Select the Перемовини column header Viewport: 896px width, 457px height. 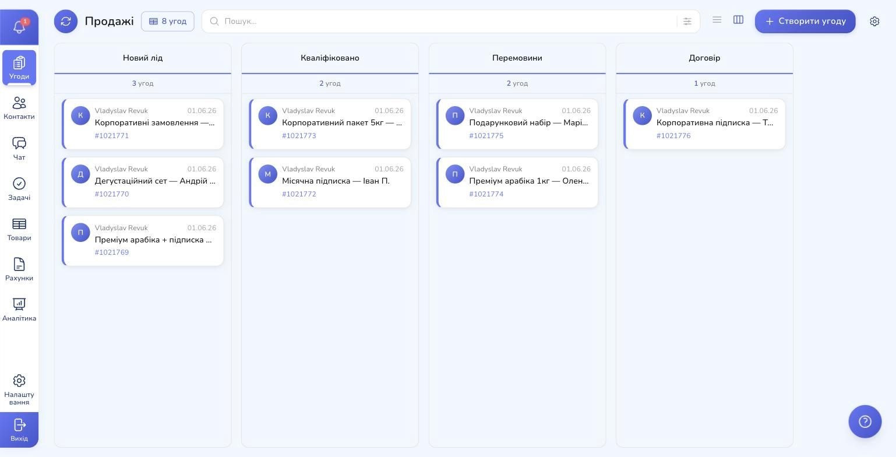click(517, 58)
